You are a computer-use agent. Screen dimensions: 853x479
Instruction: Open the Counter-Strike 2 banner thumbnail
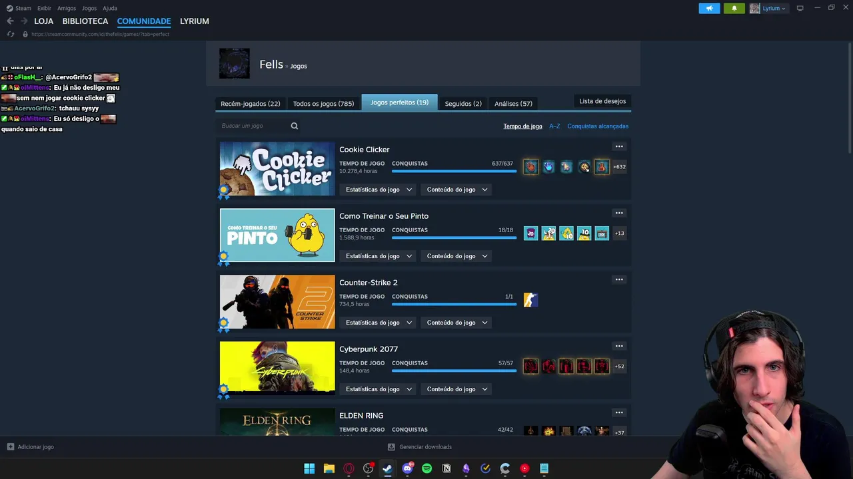point(277,301)
